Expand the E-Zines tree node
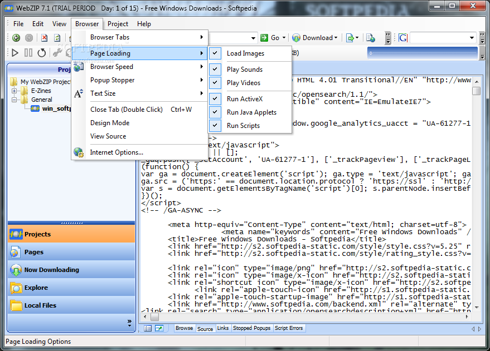This screenshot has width=490, height=351. pos(14,91)
